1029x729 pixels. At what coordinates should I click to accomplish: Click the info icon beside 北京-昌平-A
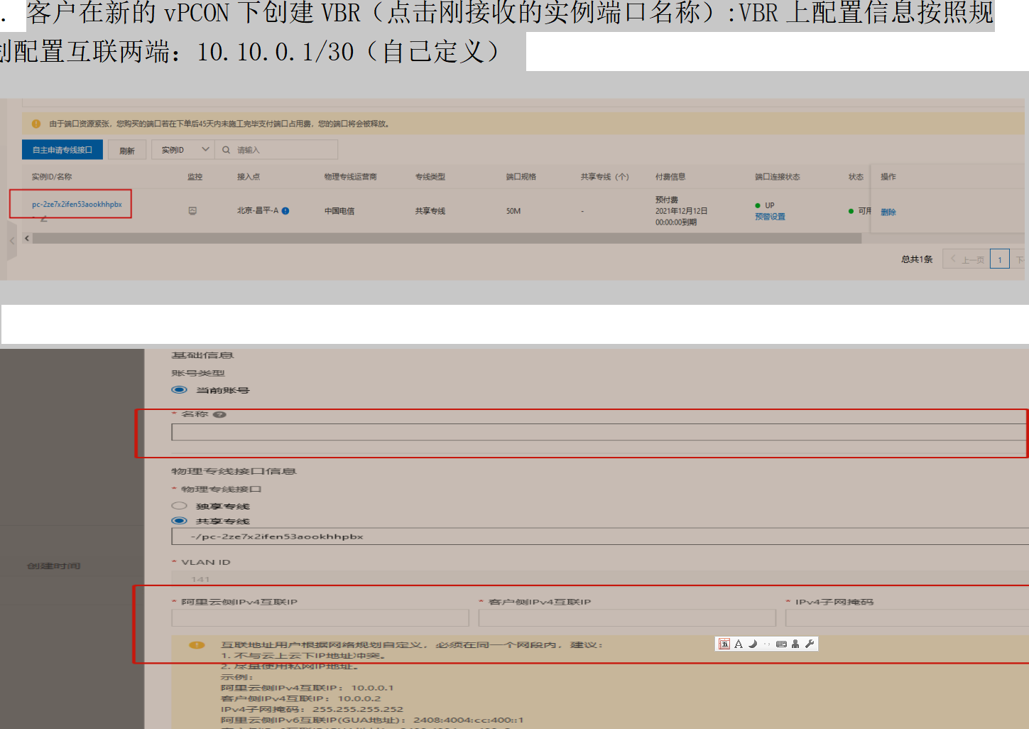tap(285, 211)
